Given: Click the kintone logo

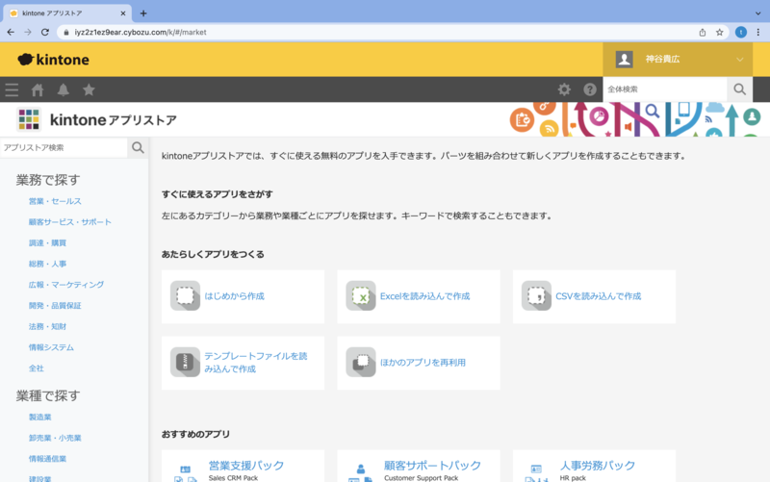Looking at the screenshot, I should click(54, 60).
